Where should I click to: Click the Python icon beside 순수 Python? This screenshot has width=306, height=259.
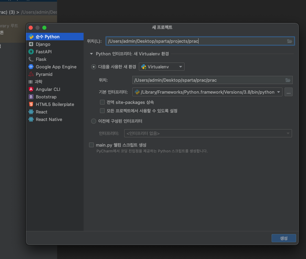31,37
